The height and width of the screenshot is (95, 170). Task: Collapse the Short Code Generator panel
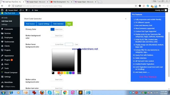pyautogui.click(x=126, y=19)
